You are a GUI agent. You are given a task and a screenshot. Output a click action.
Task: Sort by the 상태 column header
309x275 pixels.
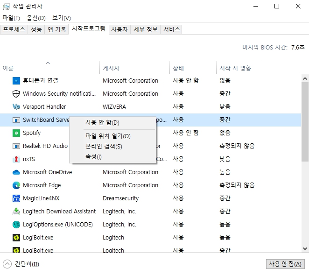click(193, 68)
